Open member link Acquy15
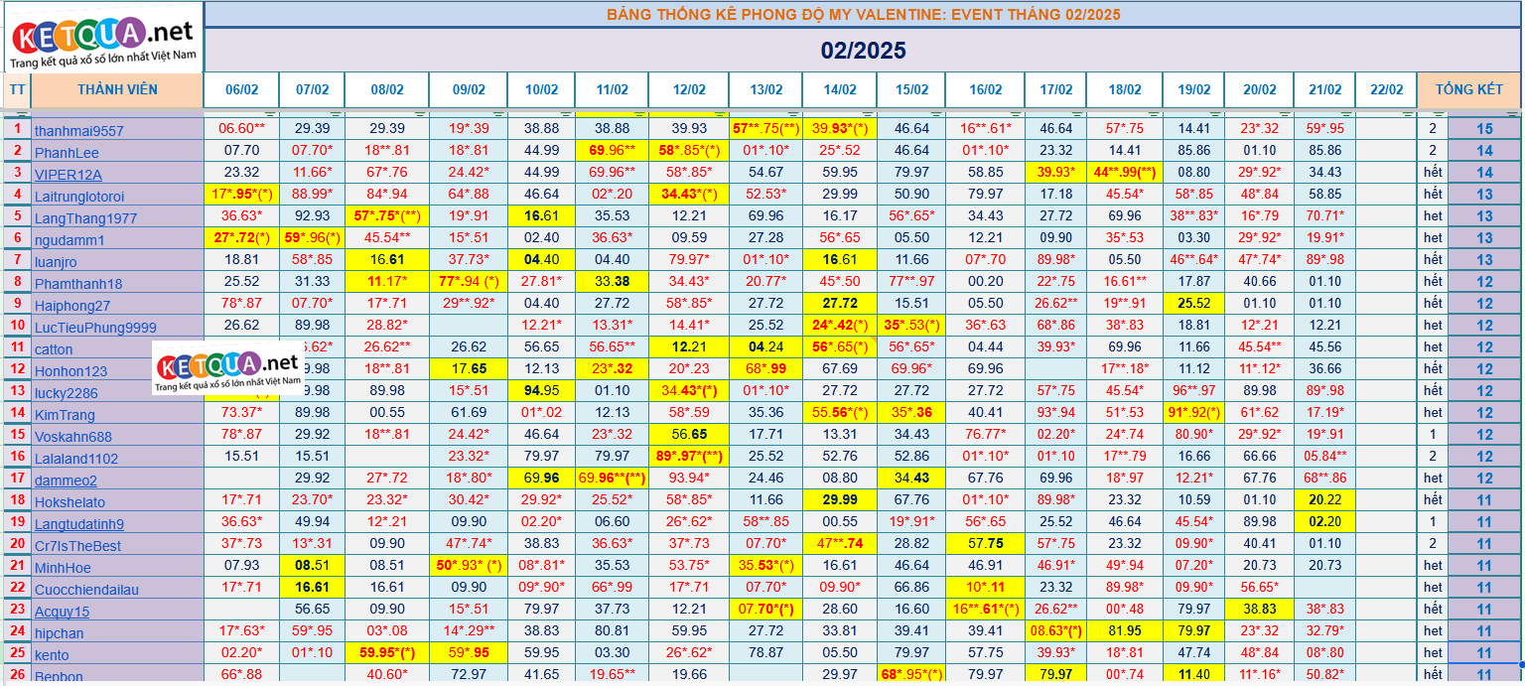The height and width of the screenshot is (686, 1525). (x=62, y=612)
